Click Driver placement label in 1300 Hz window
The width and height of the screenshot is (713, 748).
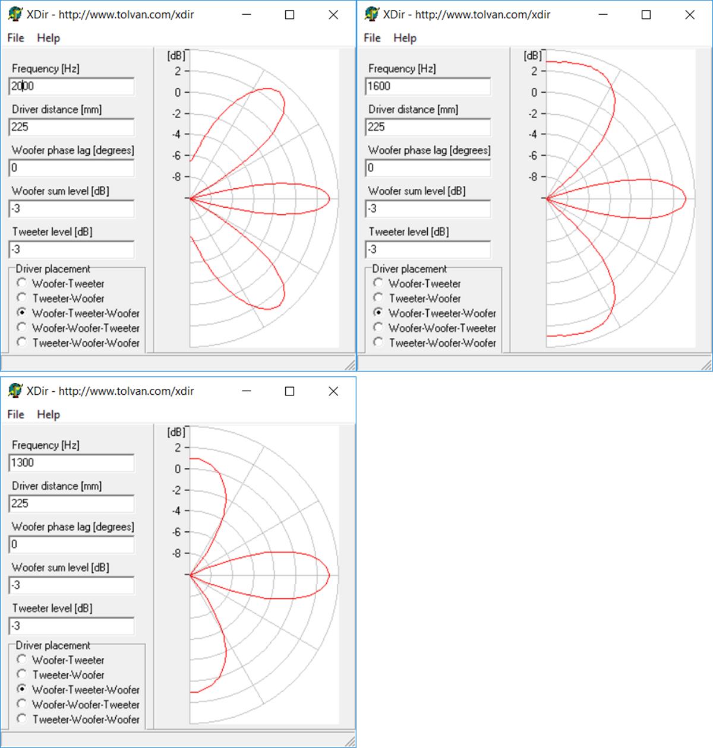[x=53, y=645]
